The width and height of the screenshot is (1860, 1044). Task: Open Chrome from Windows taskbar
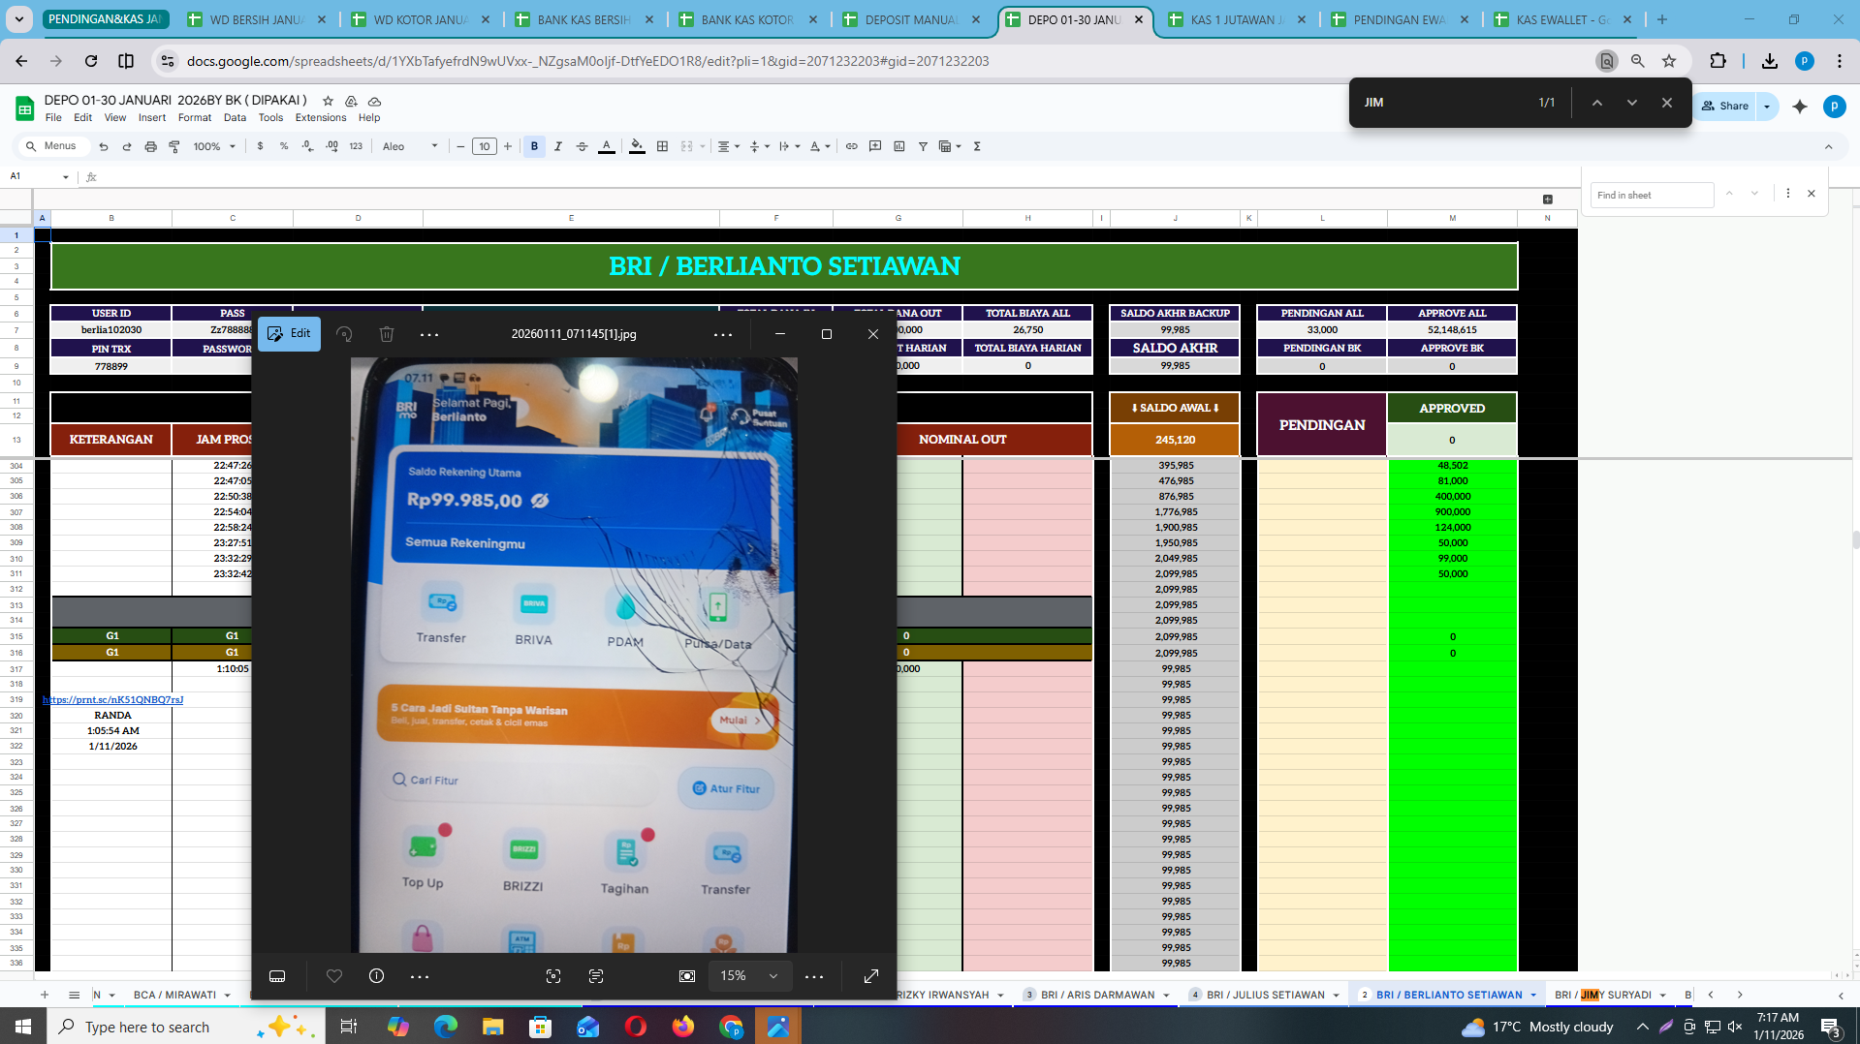(731, 1027)
